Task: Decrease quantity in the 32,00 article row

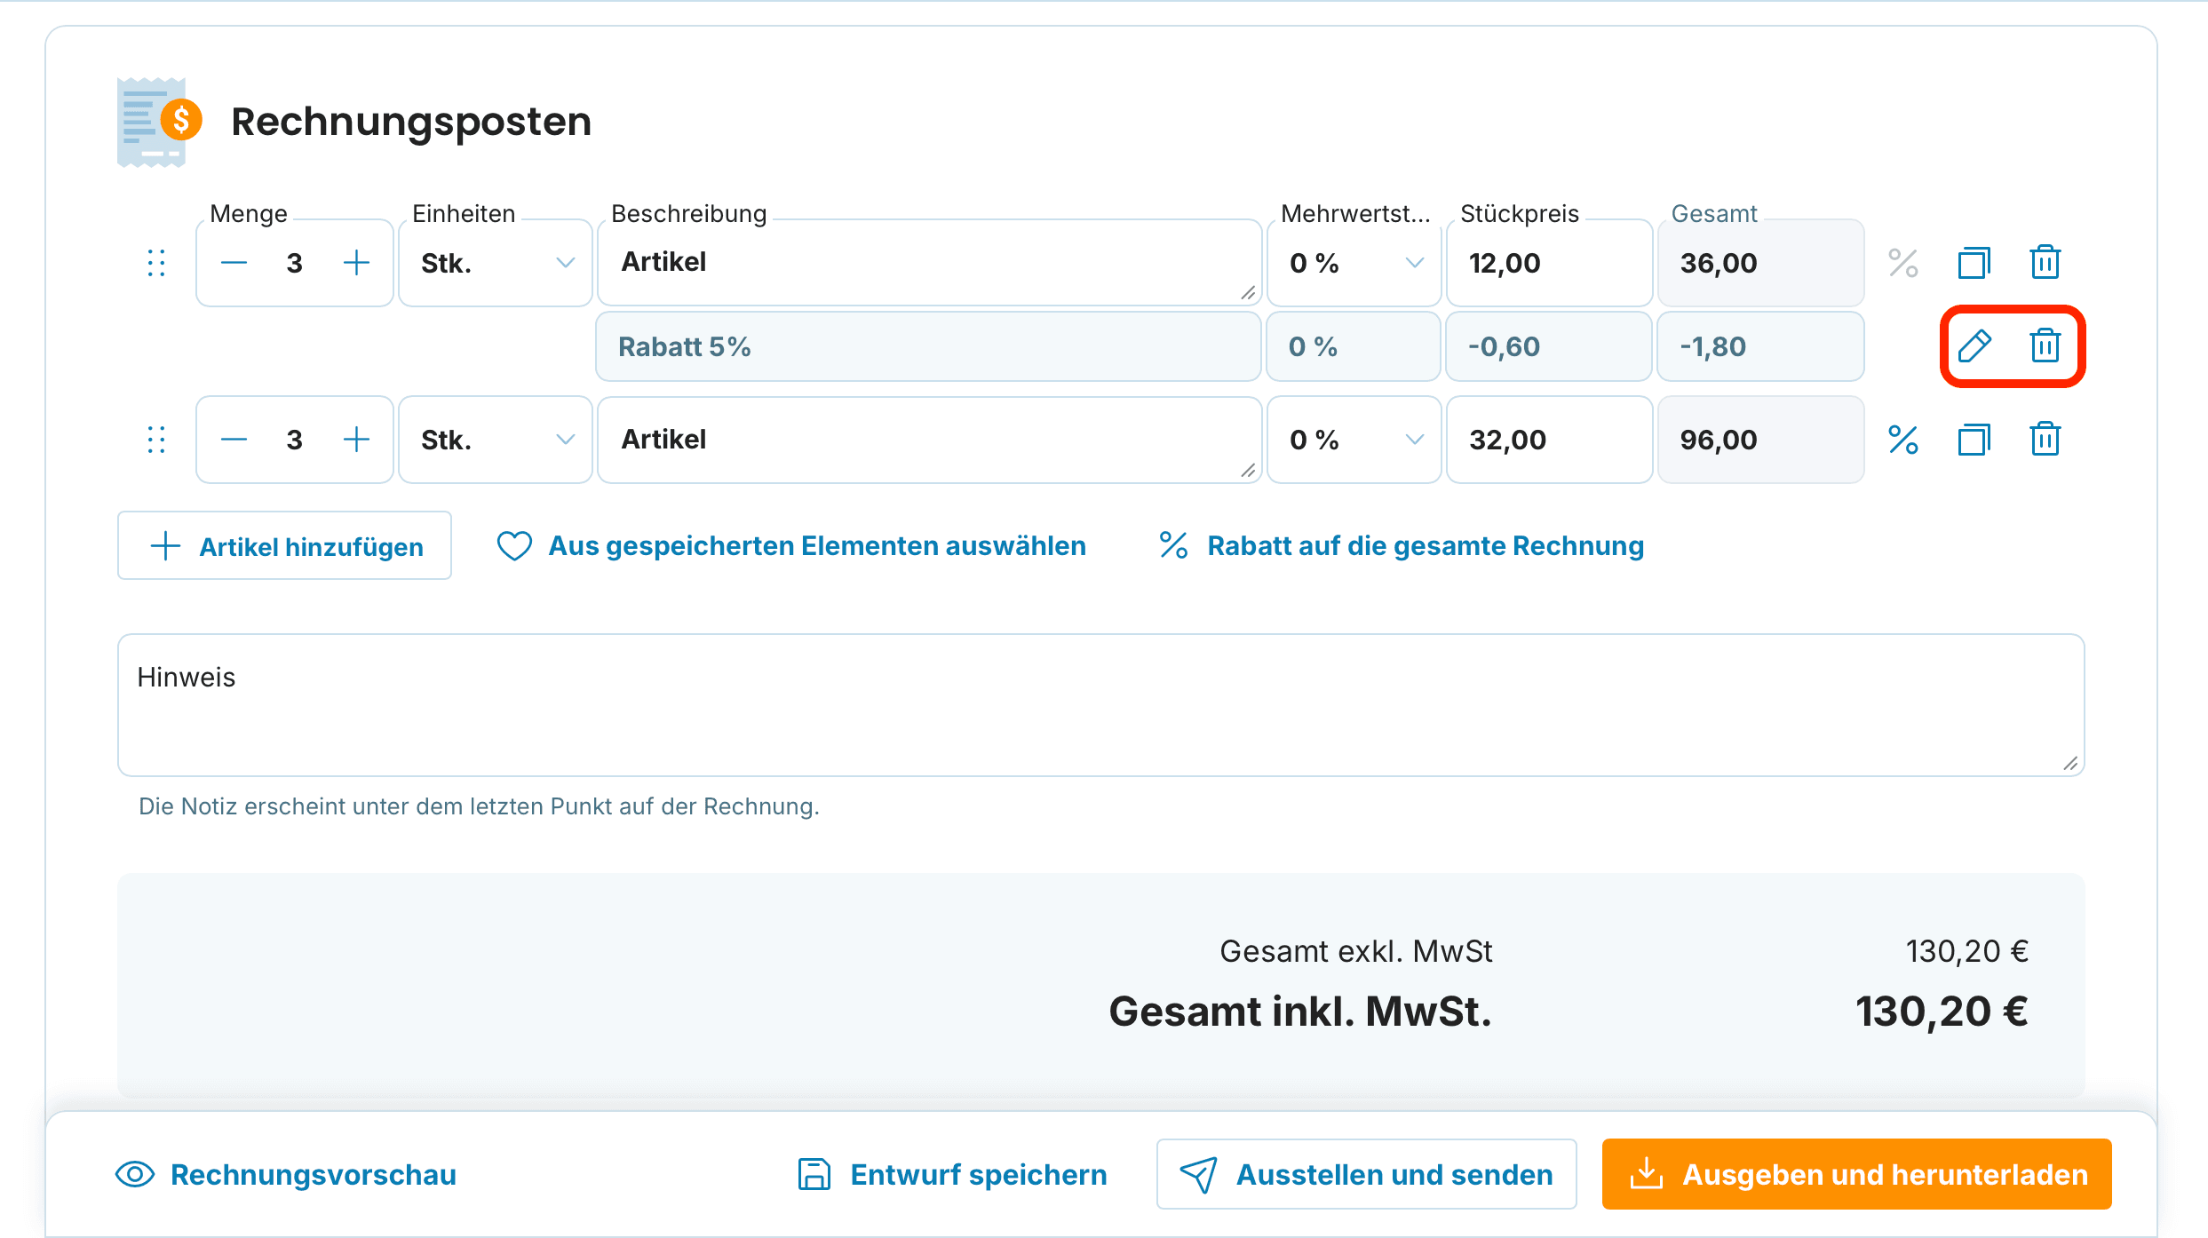Action: pyautogui.click(x=234, y=440)
